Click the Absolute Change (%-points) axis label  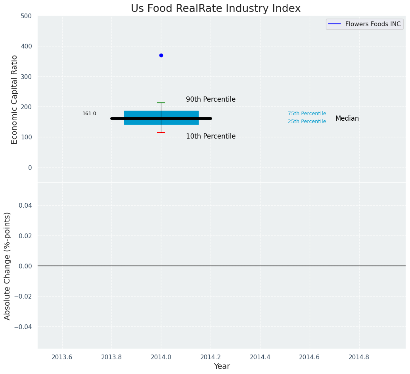pyautogui.click(x=8, y=266)
